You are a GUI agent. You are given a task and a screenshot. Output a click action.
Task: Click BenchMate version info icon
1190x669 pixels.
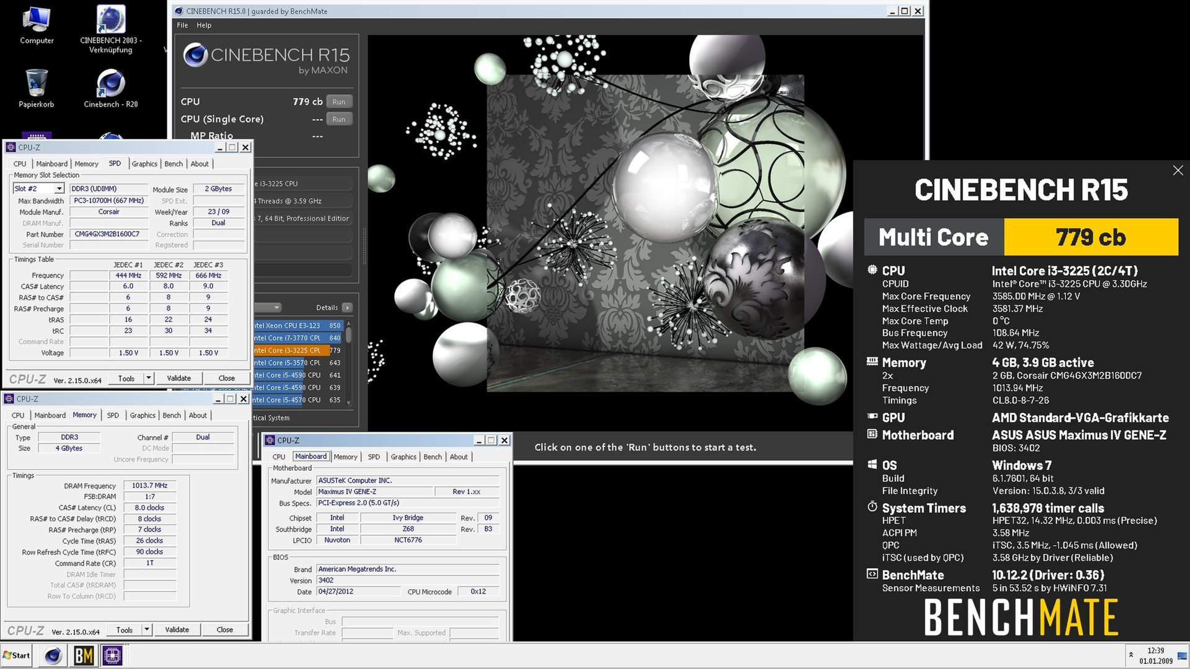[x=872, y=574]
